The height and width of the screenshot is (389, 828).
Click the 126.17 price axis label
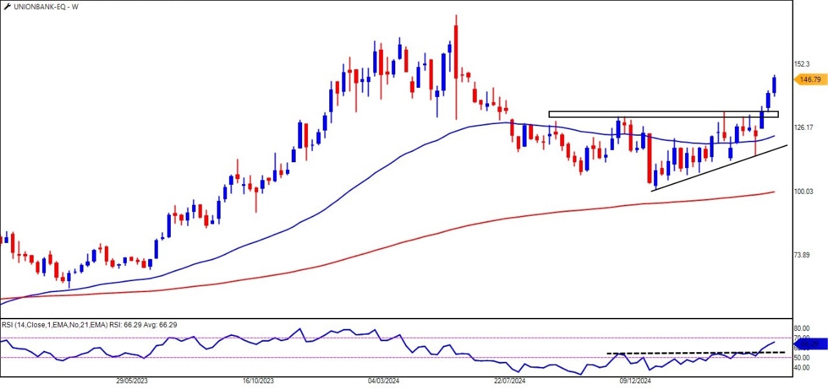tap(804, 127)
